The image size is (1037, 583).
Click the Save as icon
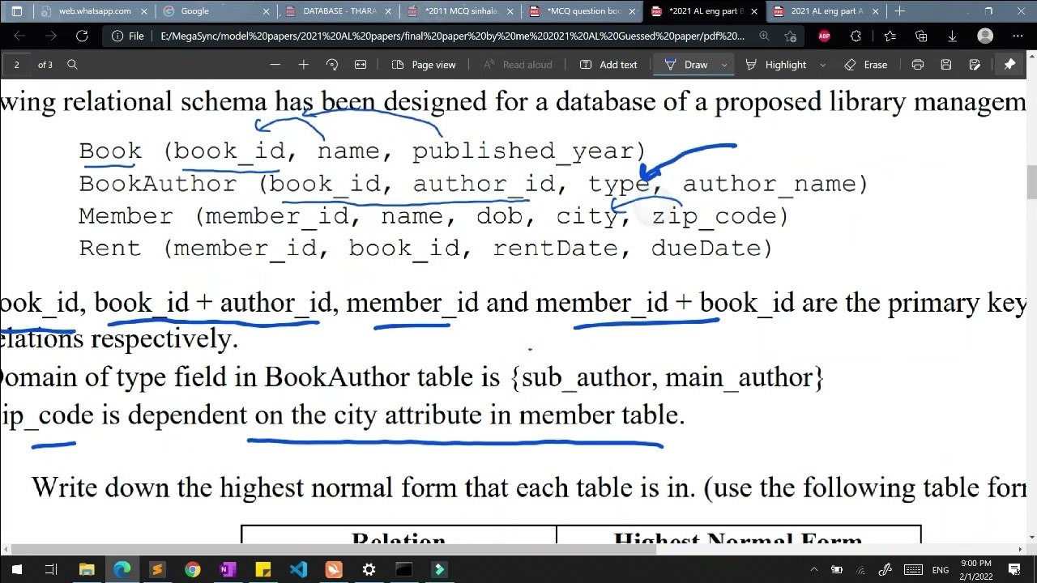pyautogui.click(x=975, y=65)
